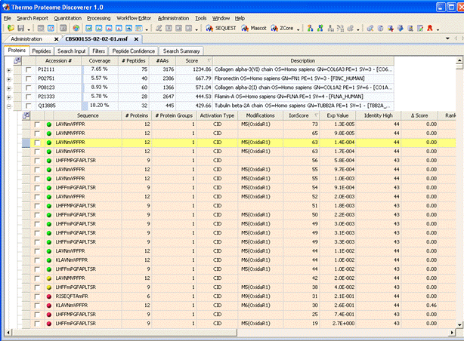Click the blue arrow icon before the computer icon
The width and height of the screenshot is (464, 341).
401,29
